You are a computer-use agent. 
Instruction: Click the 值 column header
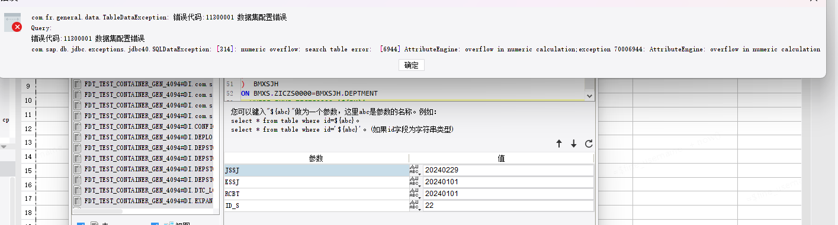coord(501,158)
